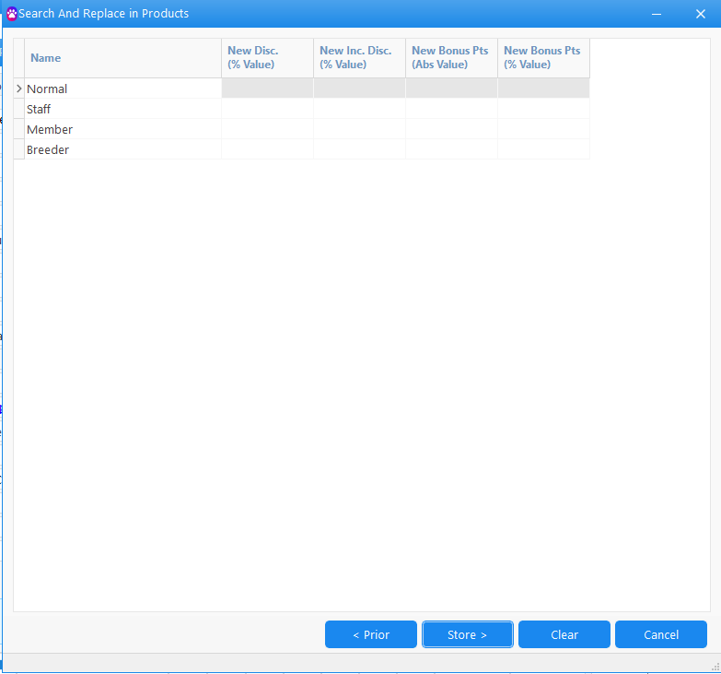Click New Bonus Pts (Abs Value) header

451,58
